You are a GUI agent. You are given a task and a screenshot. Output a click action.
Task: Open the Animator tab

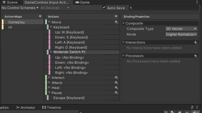(26, 107)
